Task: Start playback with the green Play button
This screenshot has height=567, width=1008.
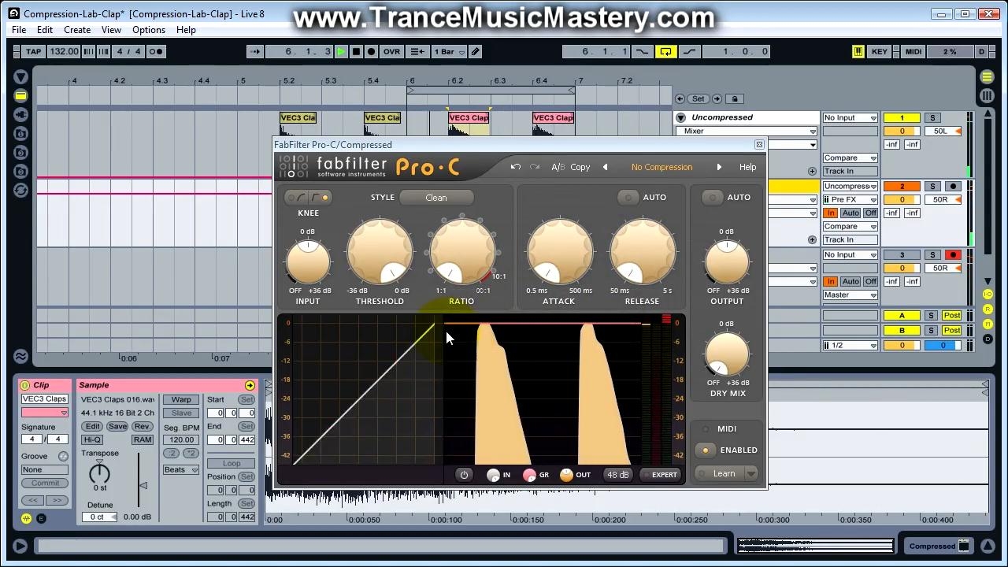Action: pyautogui.click(x=341, y=52)
